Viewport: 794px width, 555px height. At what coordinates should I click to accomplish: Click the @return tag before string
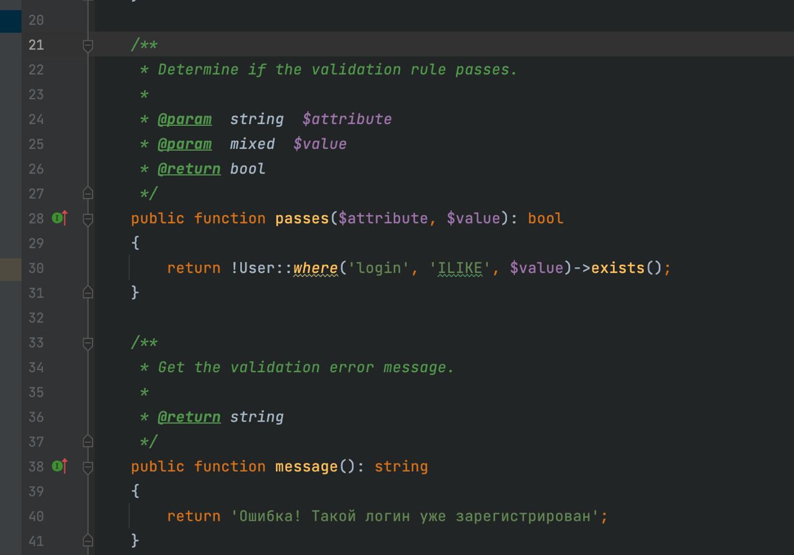(189, 417)
